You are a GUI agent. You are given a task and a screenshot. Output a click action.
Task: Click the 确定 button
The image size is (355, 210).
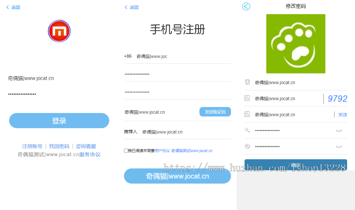pyautogui.click(x=296, y=165)
